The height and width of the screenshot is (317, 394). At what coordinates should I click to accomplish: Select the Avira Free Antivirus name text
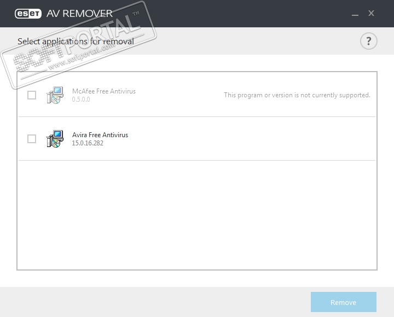click(x=100, y=135)
